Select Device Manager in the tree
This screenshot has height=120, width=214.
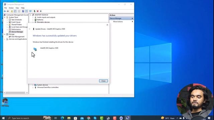click(17, 32)
